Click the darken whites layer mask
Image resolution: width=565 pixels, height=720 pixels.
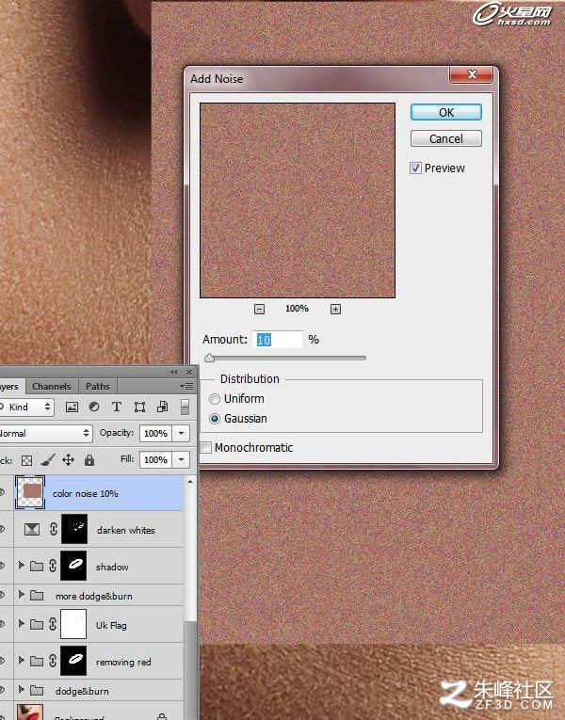click(74, 529)
